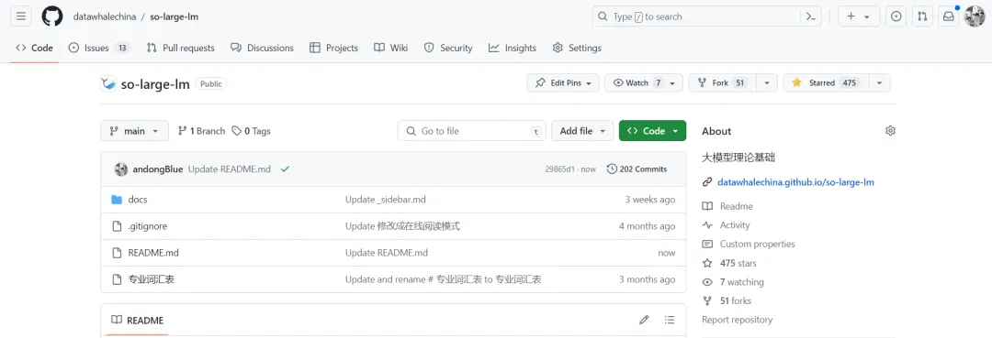The image size is (992, 338).
Task: Open README outline list icon
Action: coord(670,320)
